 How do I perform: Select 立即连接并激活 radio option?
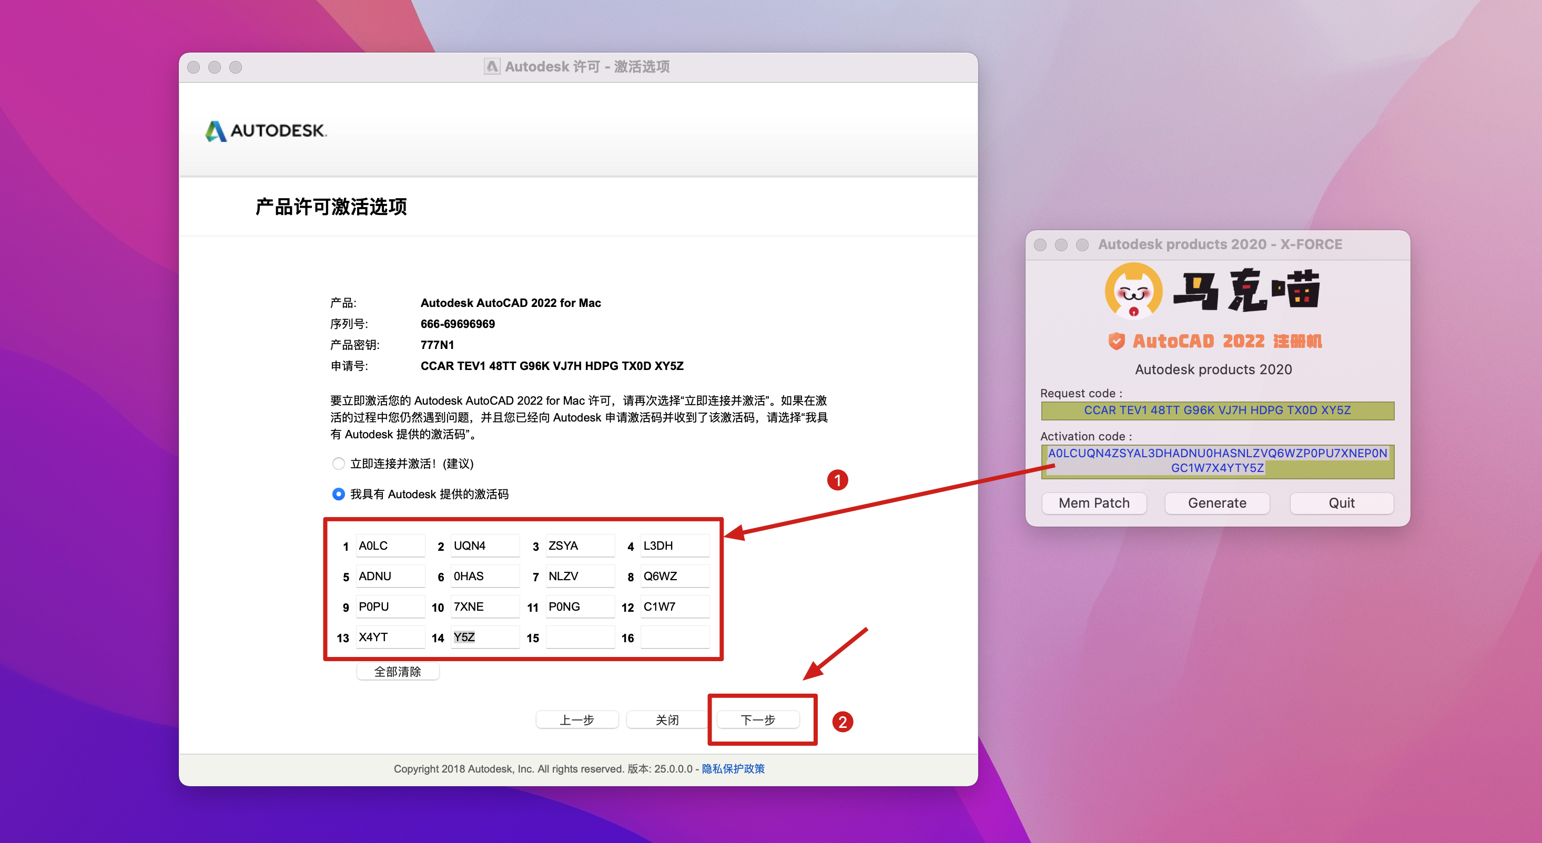pyautogui.click(x=338, y=464)
